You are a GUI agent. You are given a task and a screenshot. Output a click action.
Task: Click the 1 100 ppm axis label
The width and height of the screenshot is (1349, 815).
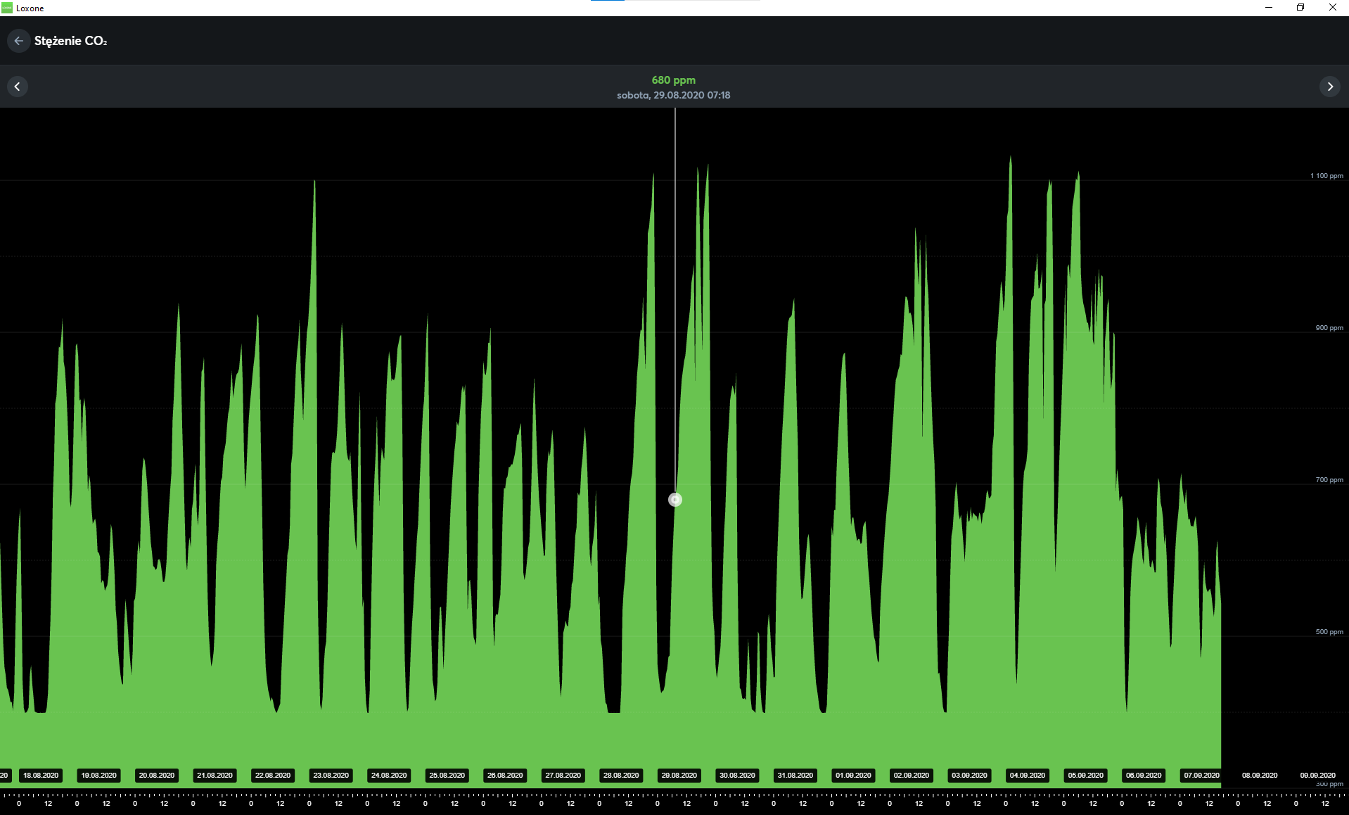1326,176
